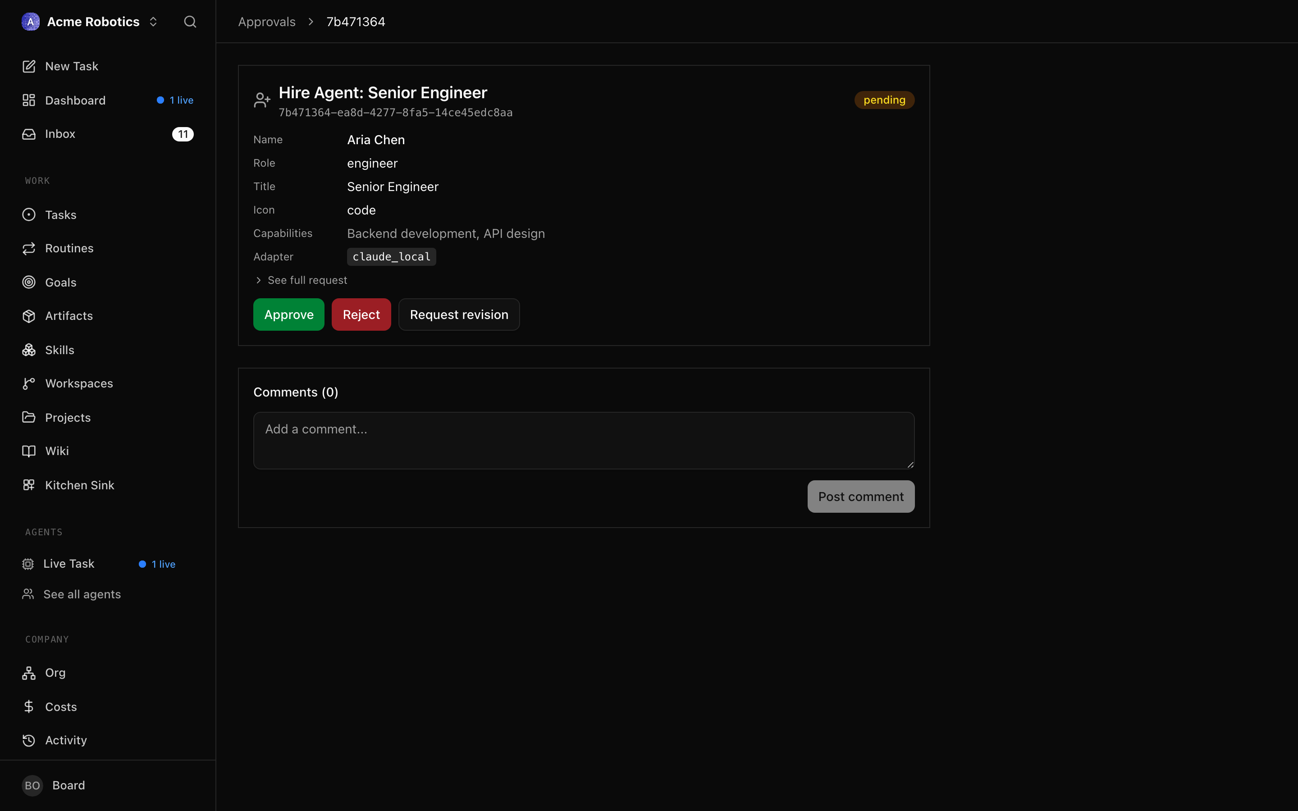Open the Costs page
Viewport: 1298px width, 811px height.
[x=107, y=706]
